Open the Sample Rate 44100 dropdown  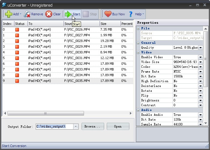pyautogui.click(x=200, y=124)
